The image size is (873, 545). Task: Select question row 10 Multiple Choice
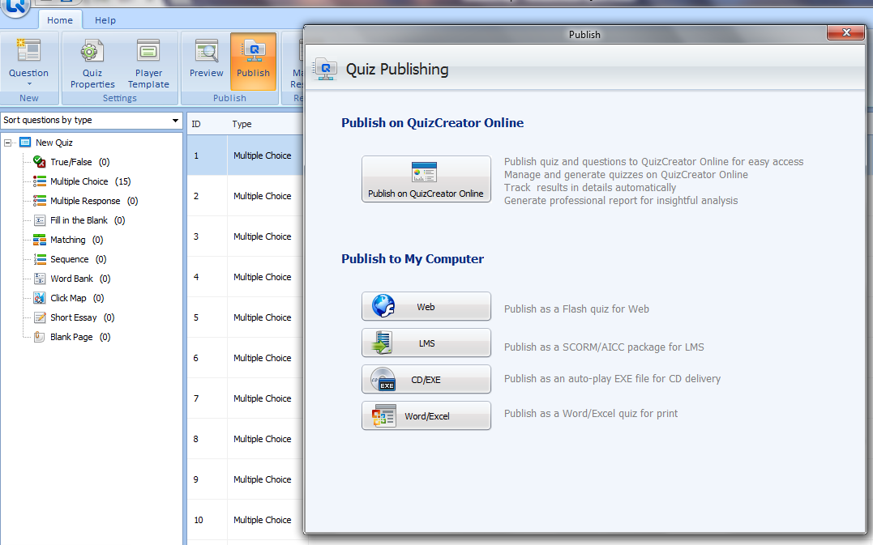coord(245,520)
